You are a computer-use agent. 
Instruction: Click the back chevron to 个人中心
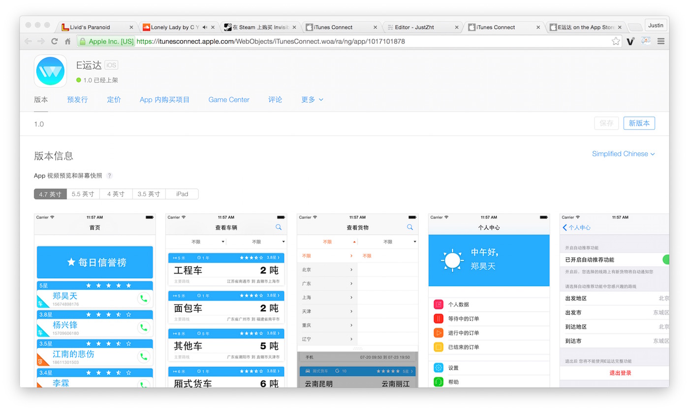click(x=565, y=228)
